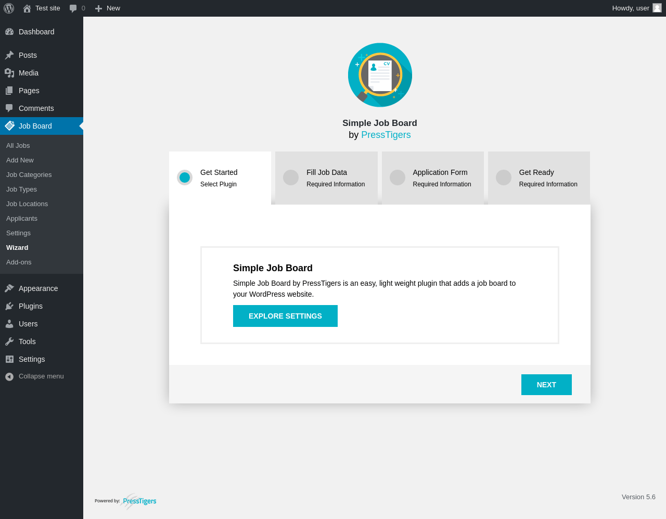Click the Version 5.6 footer text
The image size is (666, 519).
click(x=638, y=497)
